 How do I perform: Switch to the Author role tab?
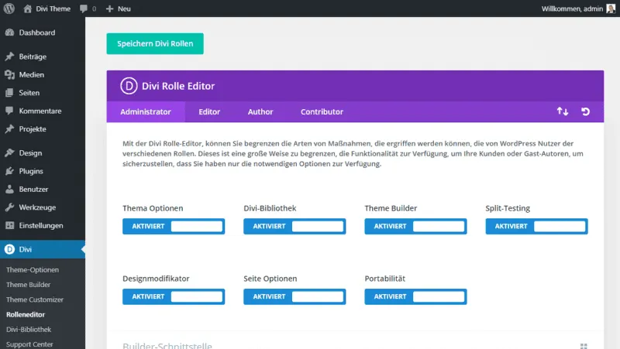point(260,111)
